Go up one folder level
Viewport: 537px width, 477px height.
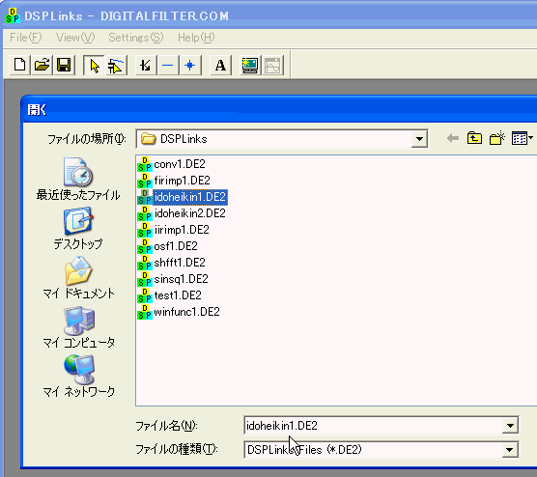(x=474, y=138)
